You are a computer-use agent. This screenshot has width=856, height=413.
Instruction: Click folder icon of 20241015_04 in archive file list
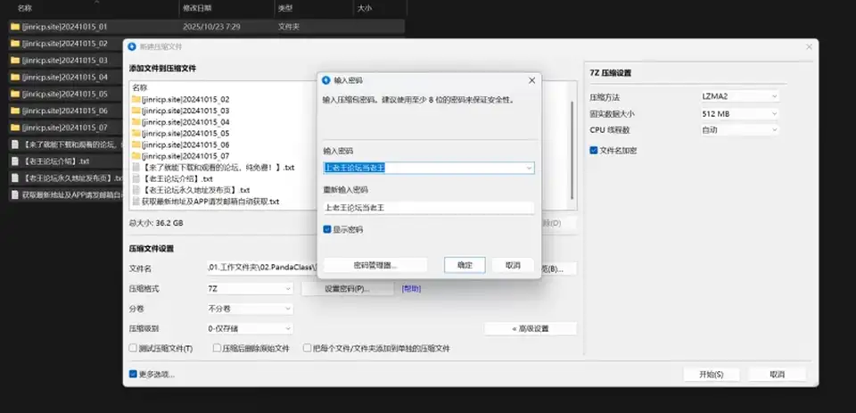pos(136,122)
